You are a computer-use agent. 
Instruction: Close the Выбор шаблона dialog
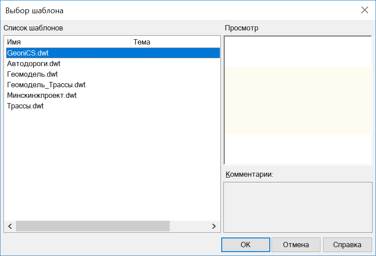[365, 10]
